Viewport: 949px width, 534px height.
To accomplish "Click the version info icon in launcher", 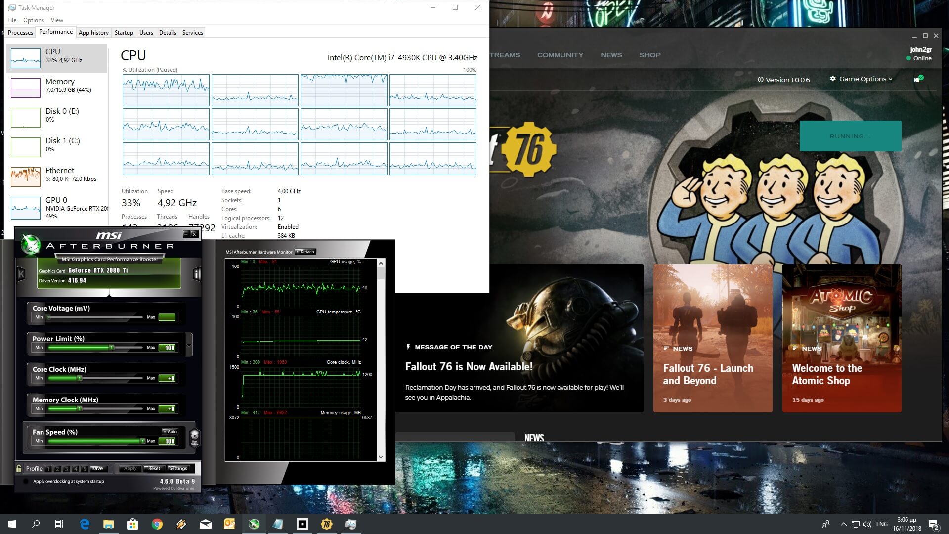I will (761, 80).
